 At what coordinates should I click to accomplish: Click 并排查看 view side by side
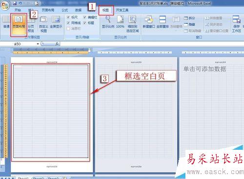coord(213,18)
